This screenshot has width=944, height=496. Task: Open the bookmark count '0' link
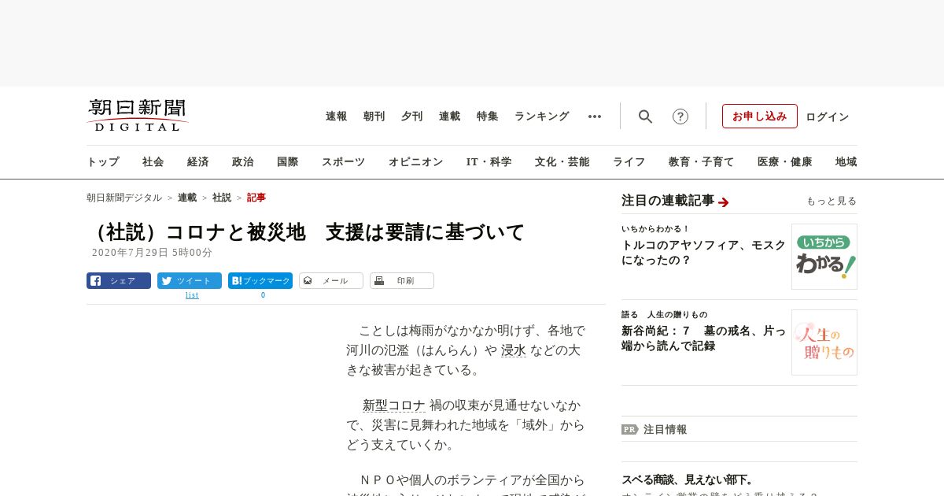tap(263, 295)
